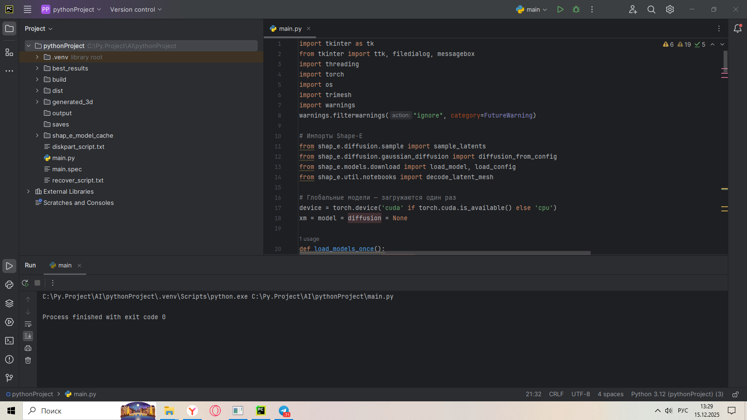
Task: Open main.spec in the project tree
Action: [67, 169]
